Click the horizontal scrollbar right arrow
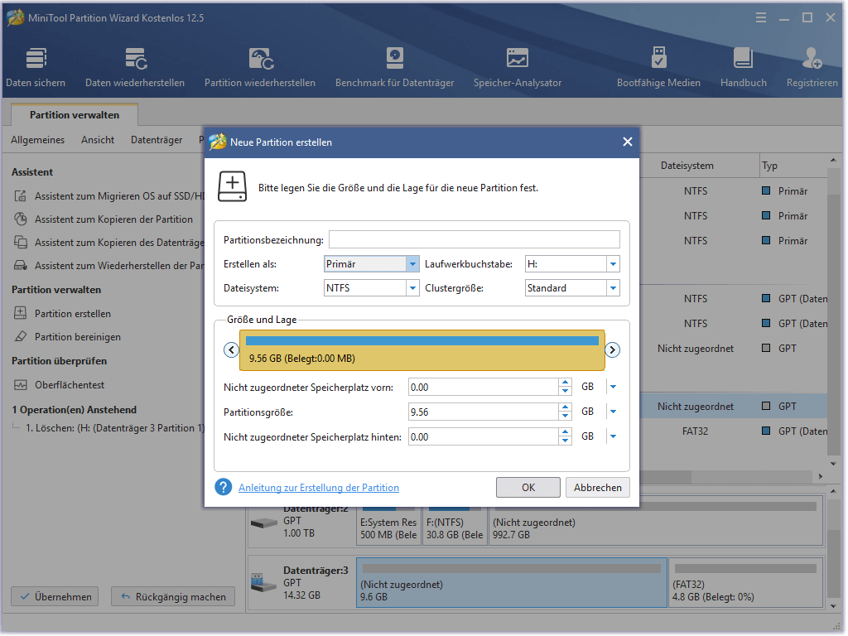Image resolution: width=848 pixels, height=636 pixels. coord(820,477)
